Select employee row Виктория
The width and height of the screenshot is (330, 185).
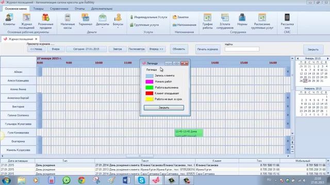point(18,106)
